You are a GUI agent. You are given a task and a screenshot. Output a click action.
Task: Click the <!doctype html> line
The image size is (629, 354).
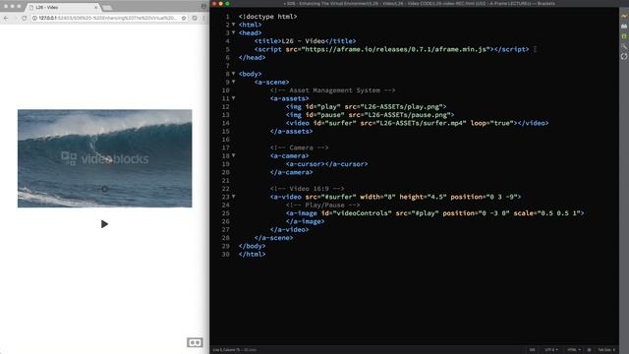click(268, 17)
